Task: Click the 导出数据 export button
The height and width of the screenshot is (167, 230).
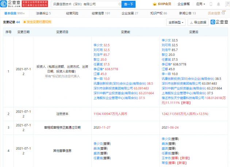Action: pos(198,22)
